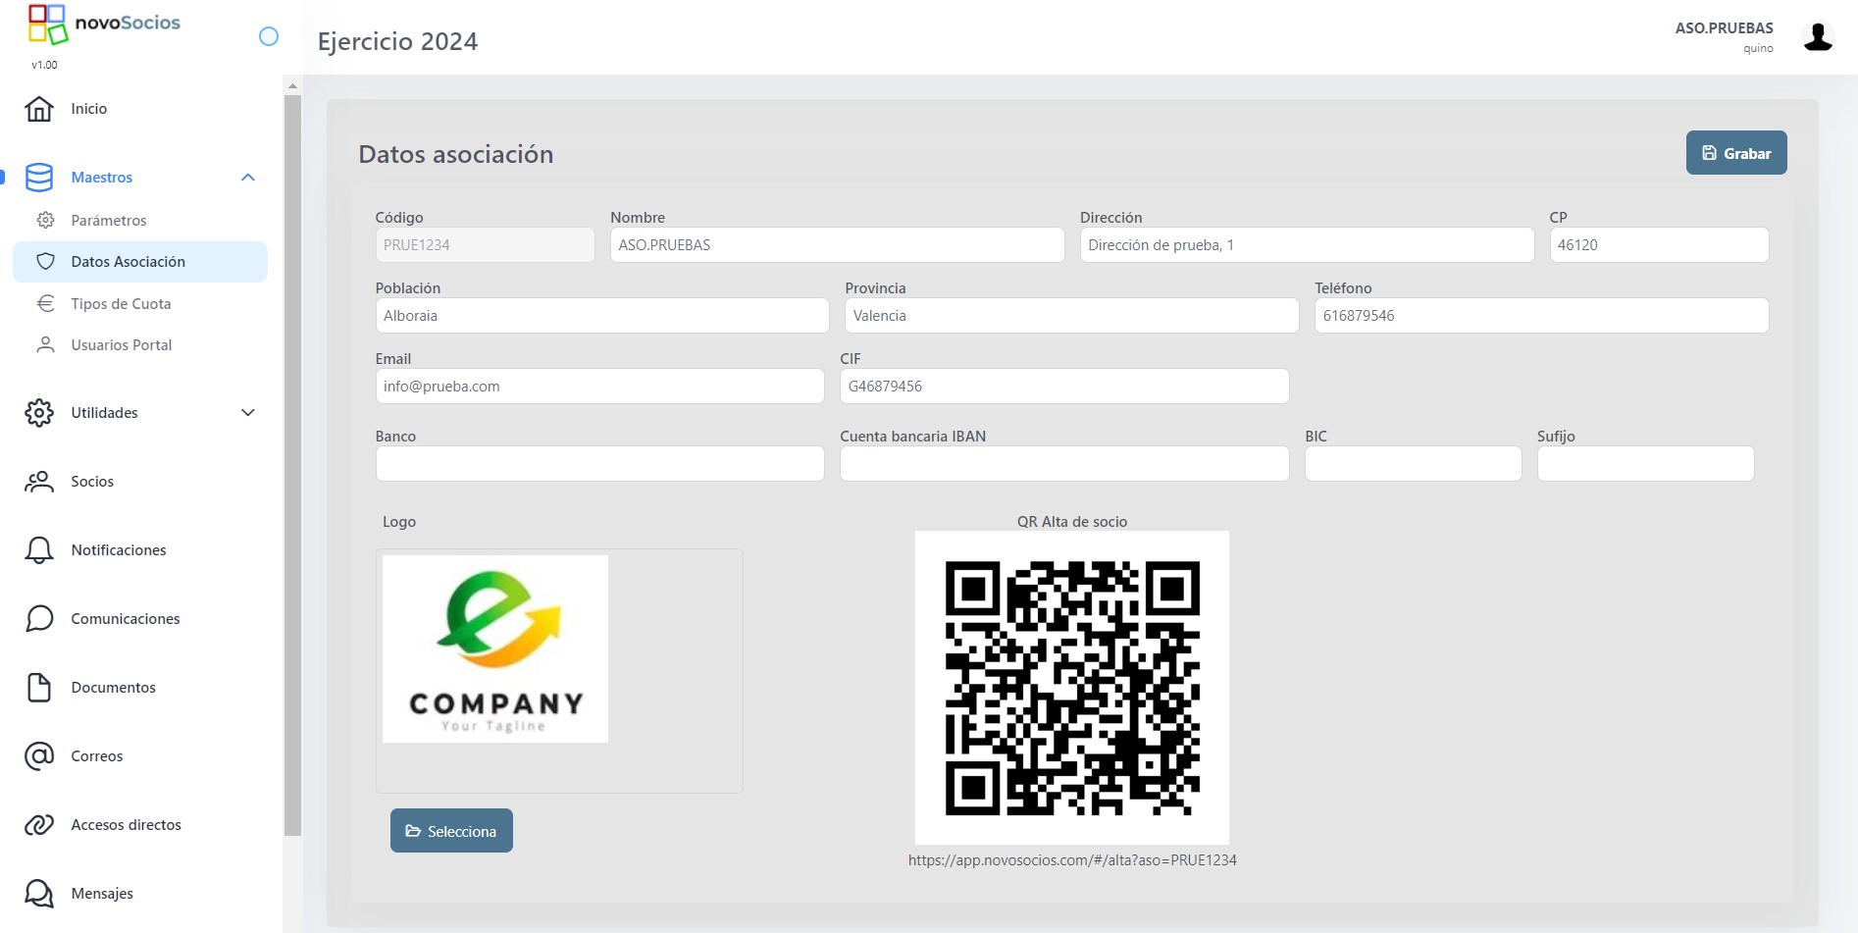Expand the Utilidades section chevron
This screenshot has width=1858, height=933.
[x=248, y=412]
